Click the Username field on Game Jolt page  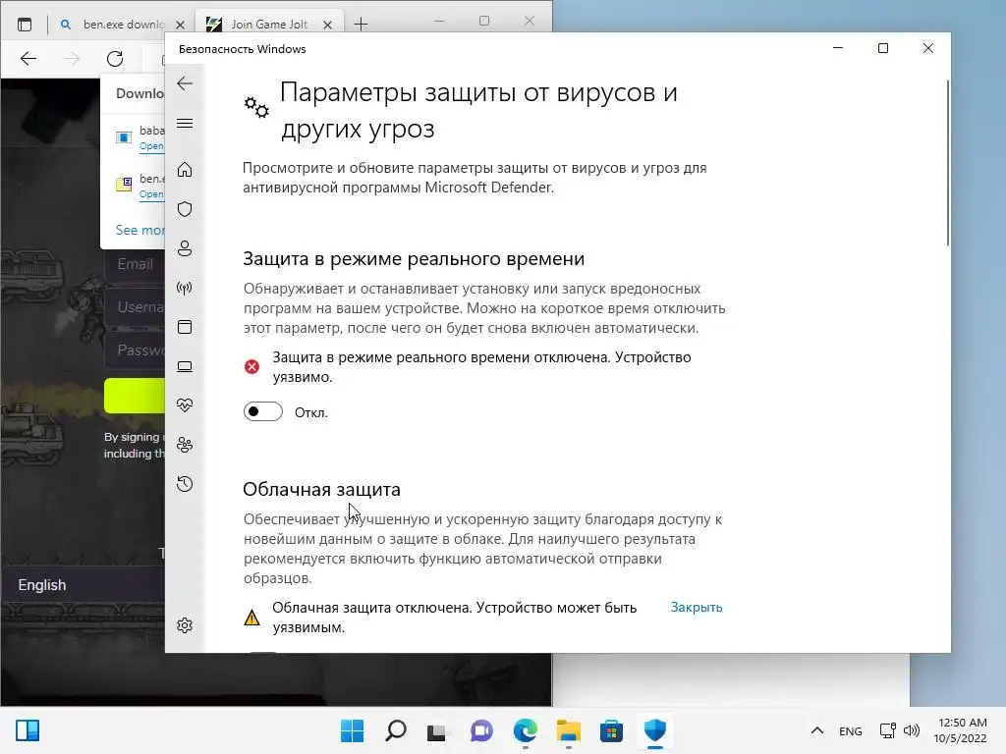135,307
